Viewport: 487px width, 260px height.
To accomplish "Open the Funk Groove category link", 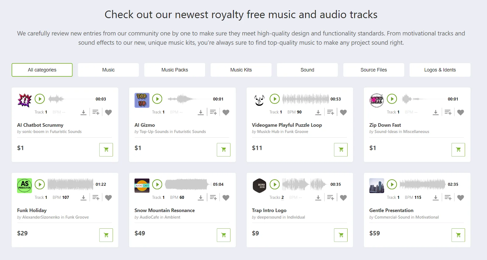I will click(x=297, y=132).
